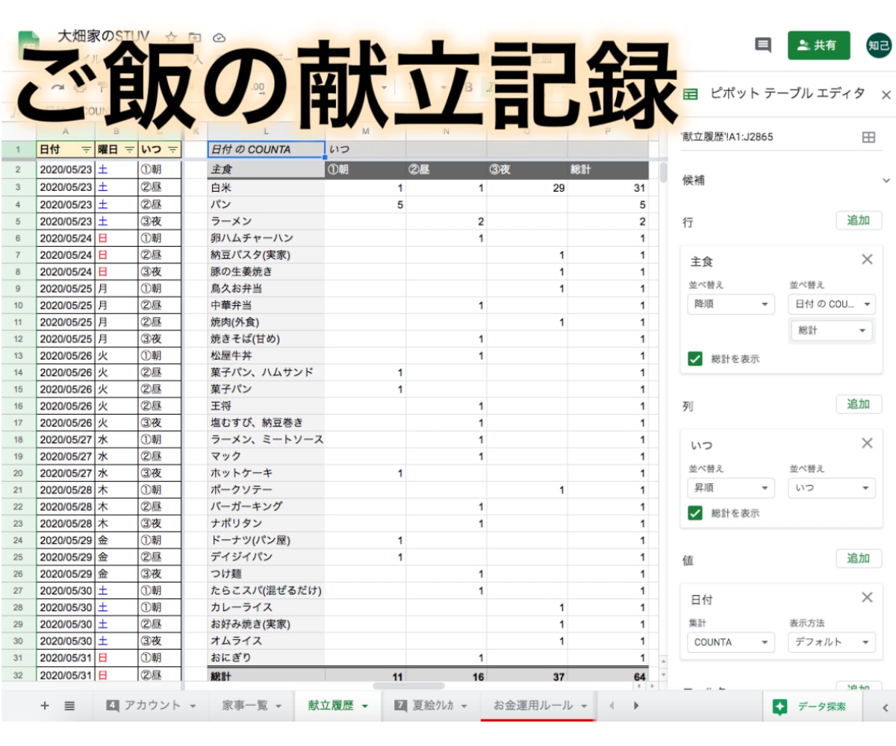
Task: Select the 2020/05/28 cell in row 21
Action: (x=66, y=489)
